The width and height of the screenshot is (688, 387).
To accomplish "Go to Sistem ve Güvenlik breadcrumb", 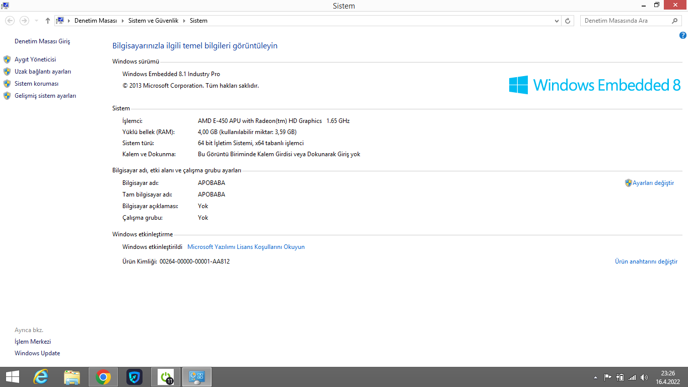I will click(153, 21).
